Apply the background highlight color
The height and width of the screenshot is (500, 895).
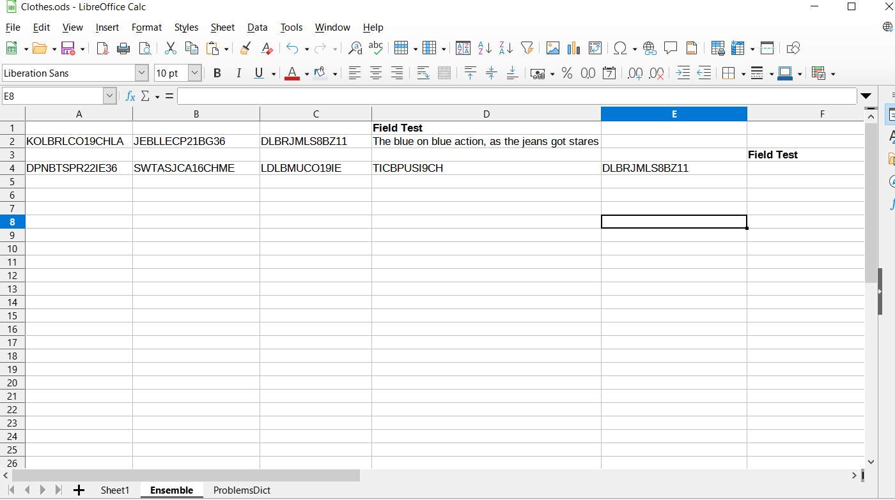click(x=320, y=73)
